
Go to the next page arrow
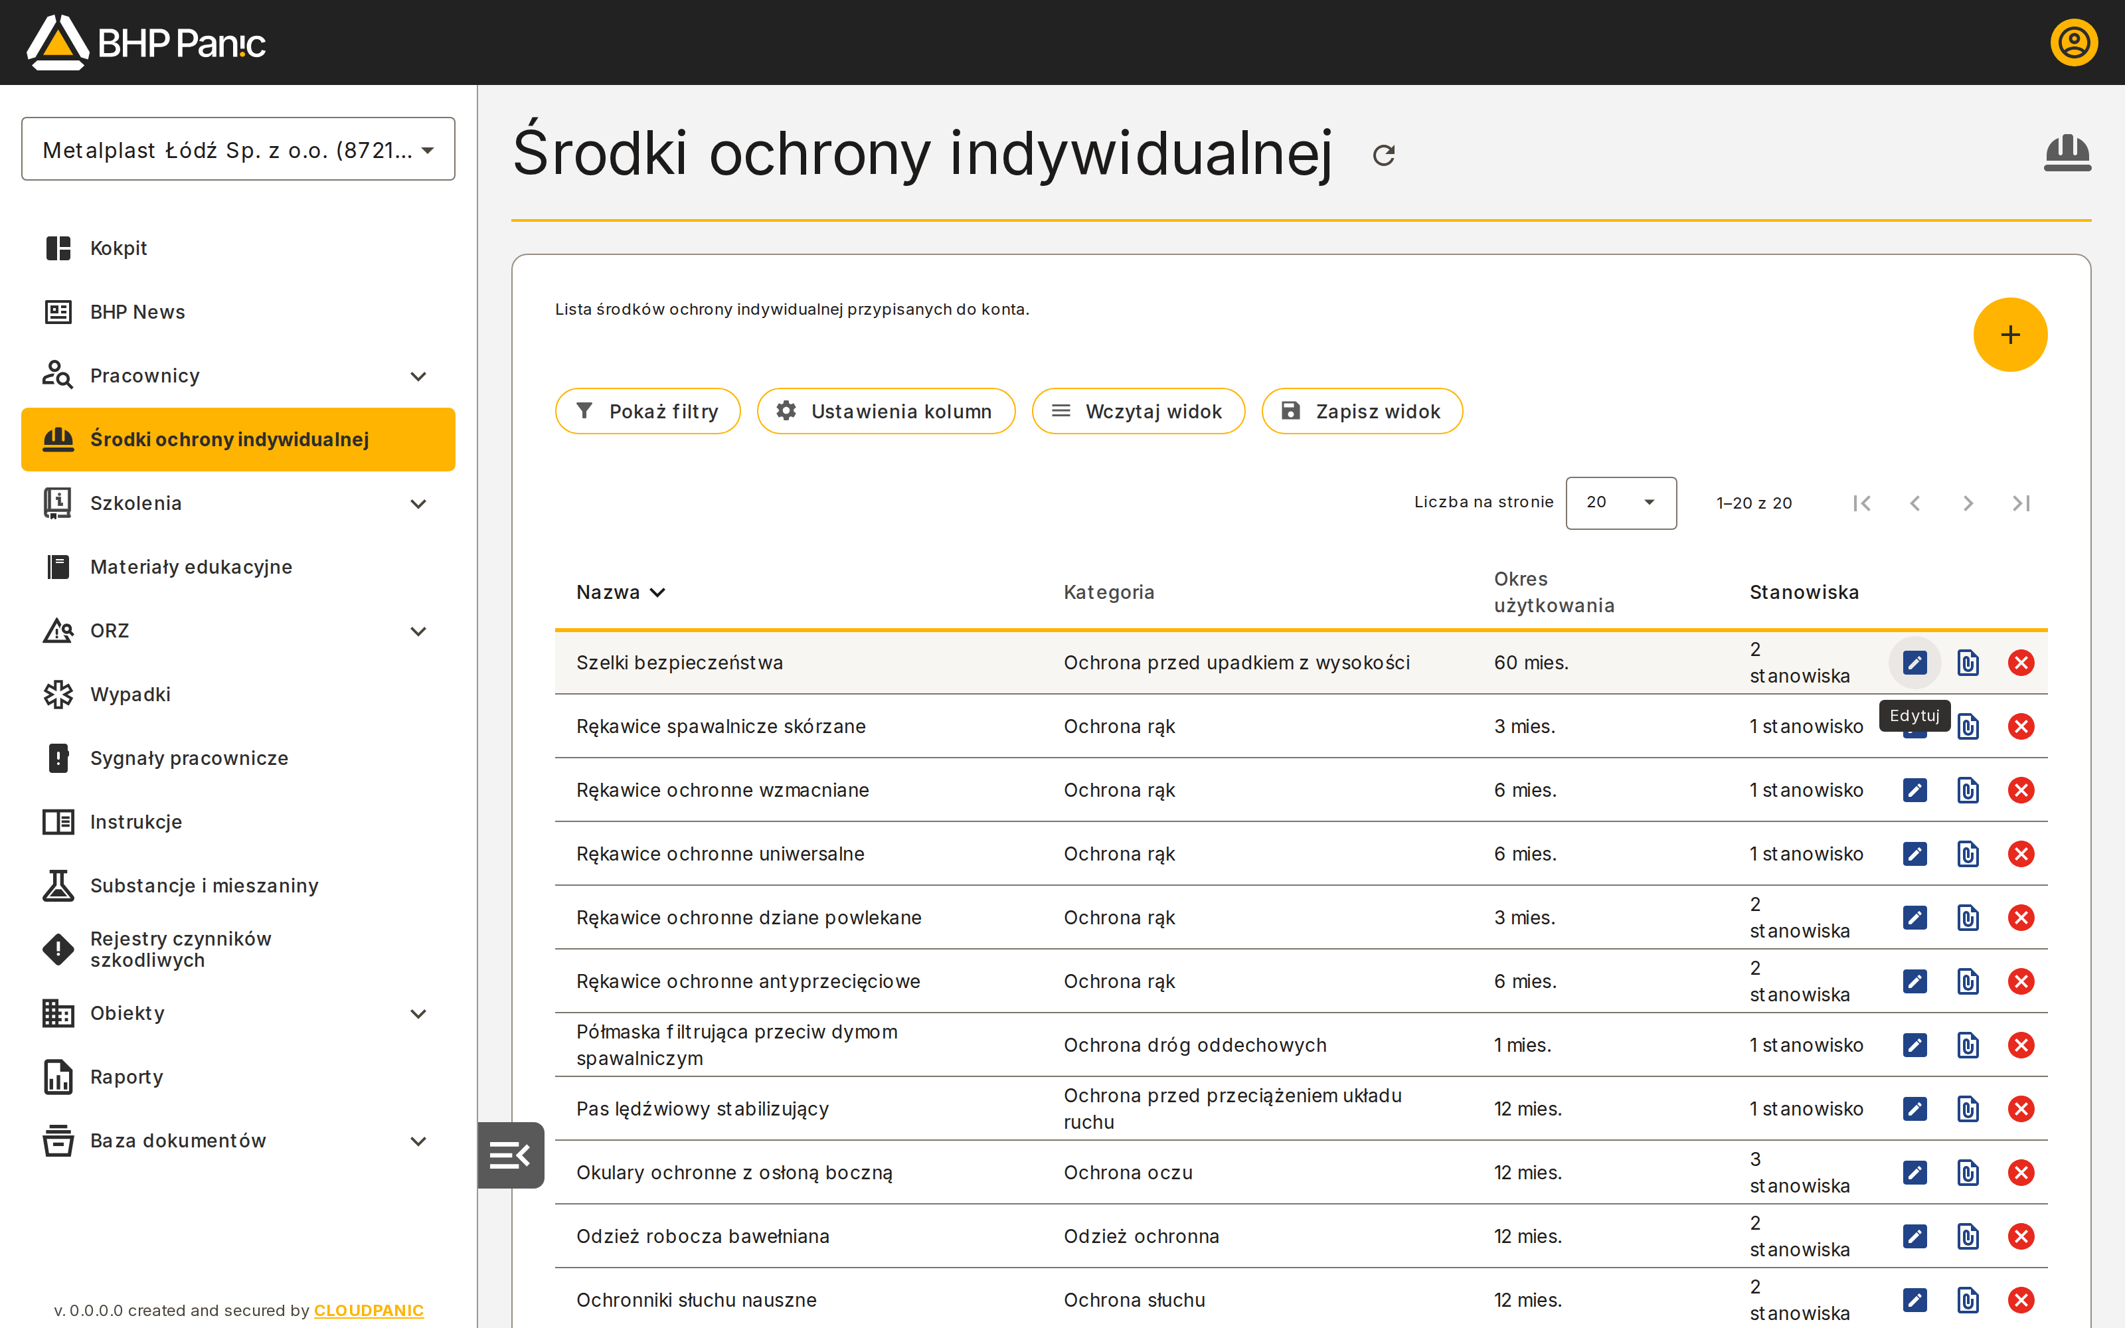(x=1968, y=503)
